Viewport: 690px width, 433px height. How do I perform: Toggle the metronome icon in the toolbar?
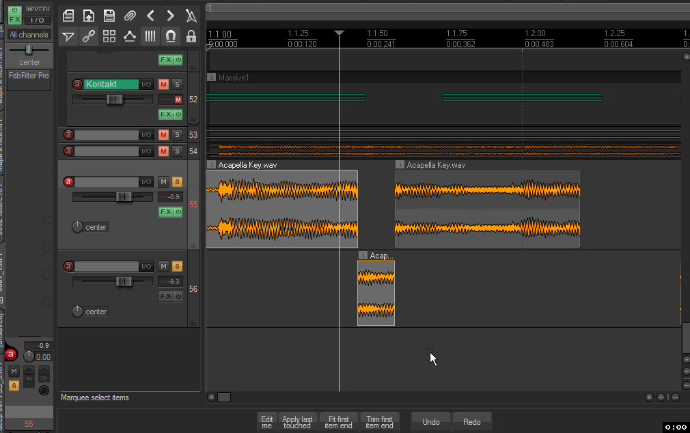click(x=191, y=16)
